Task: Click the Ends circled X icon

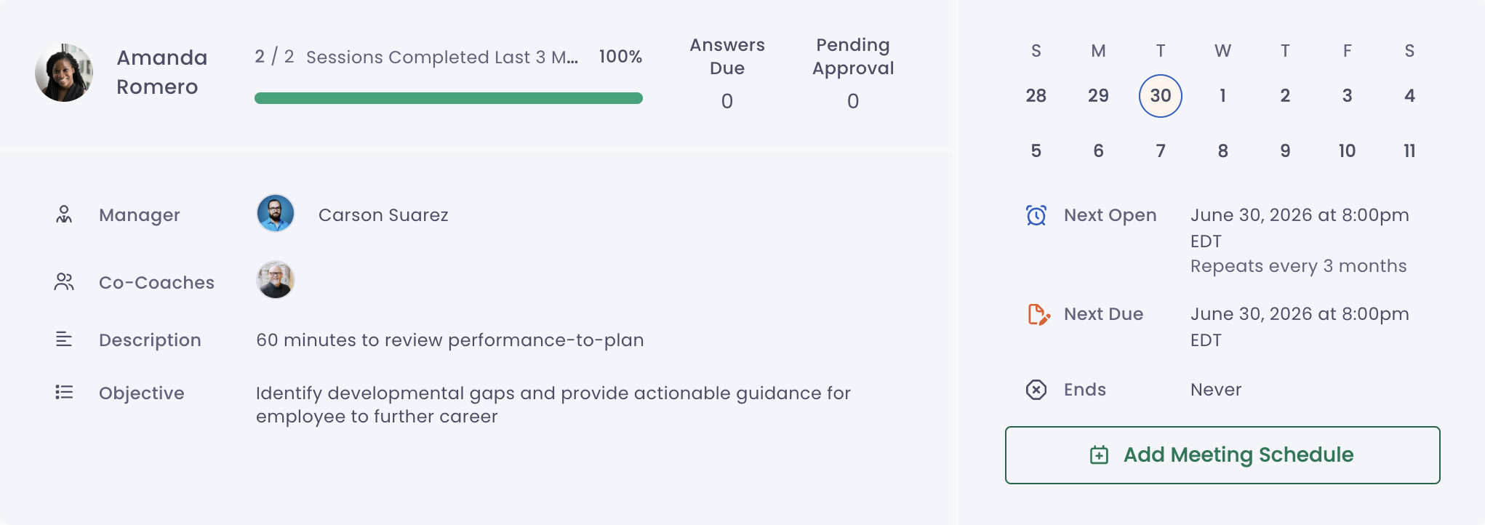Action: pos(1036,390)
